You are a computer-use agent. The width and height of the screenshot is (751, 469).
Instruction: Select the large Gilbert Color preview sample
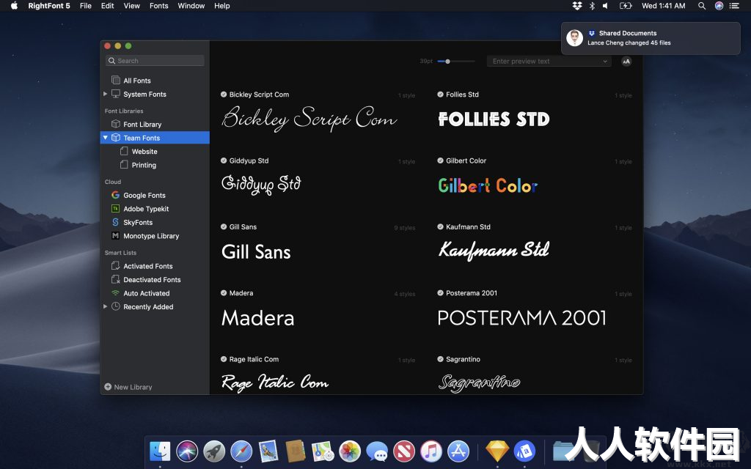point(488,185)
